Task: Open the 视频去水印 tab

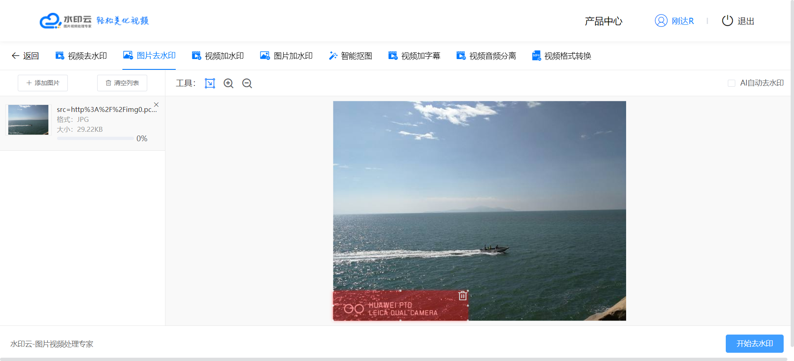Action: pos(81,56)
